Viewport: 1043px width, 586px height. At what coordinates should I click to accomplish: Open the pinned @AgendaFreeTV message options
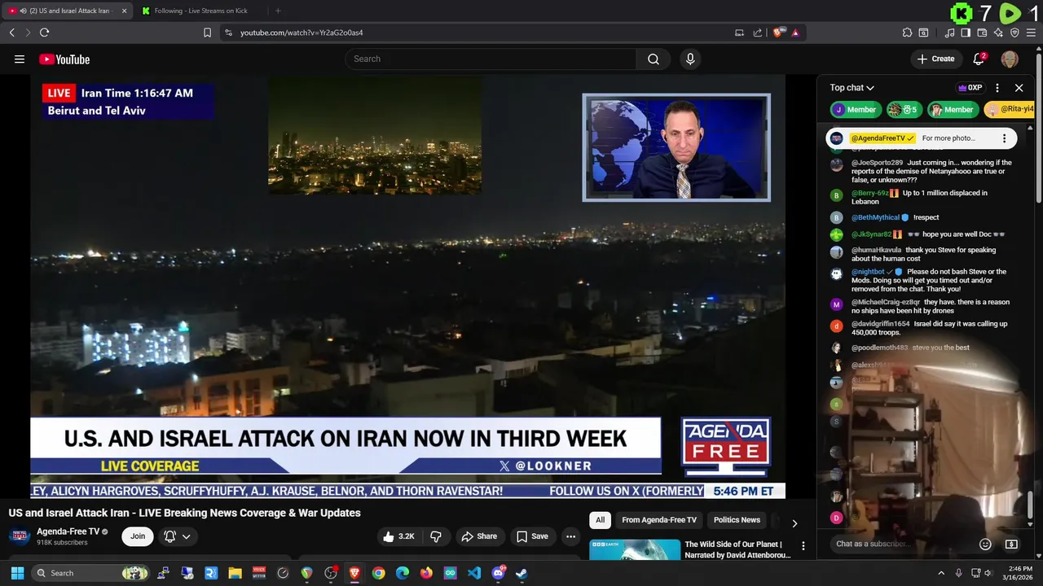point(1004,138)
